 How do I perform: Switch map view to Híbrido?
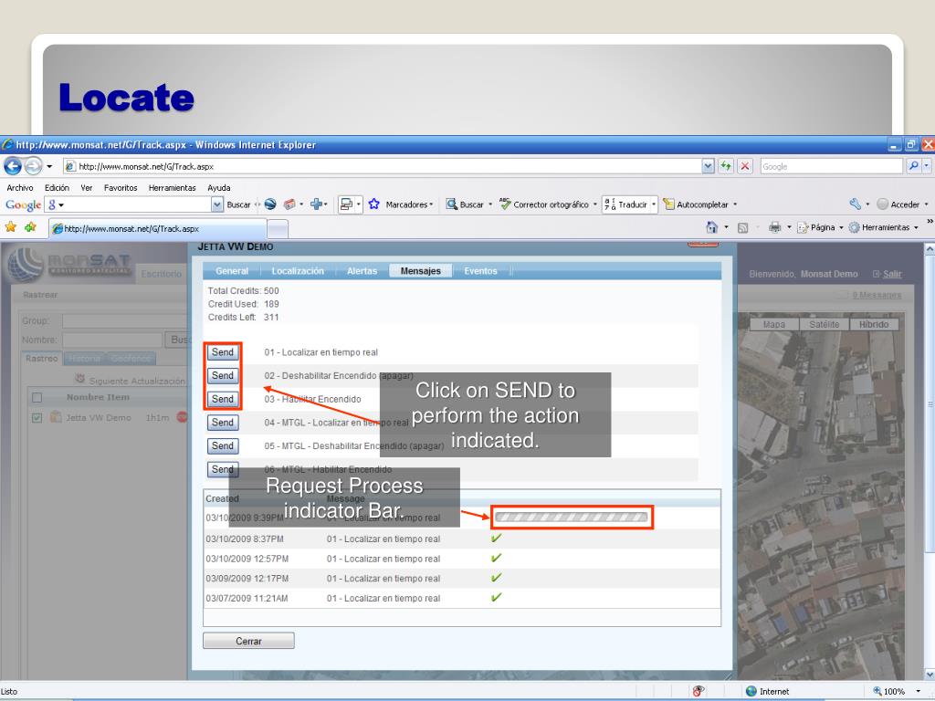pos(874,324)
